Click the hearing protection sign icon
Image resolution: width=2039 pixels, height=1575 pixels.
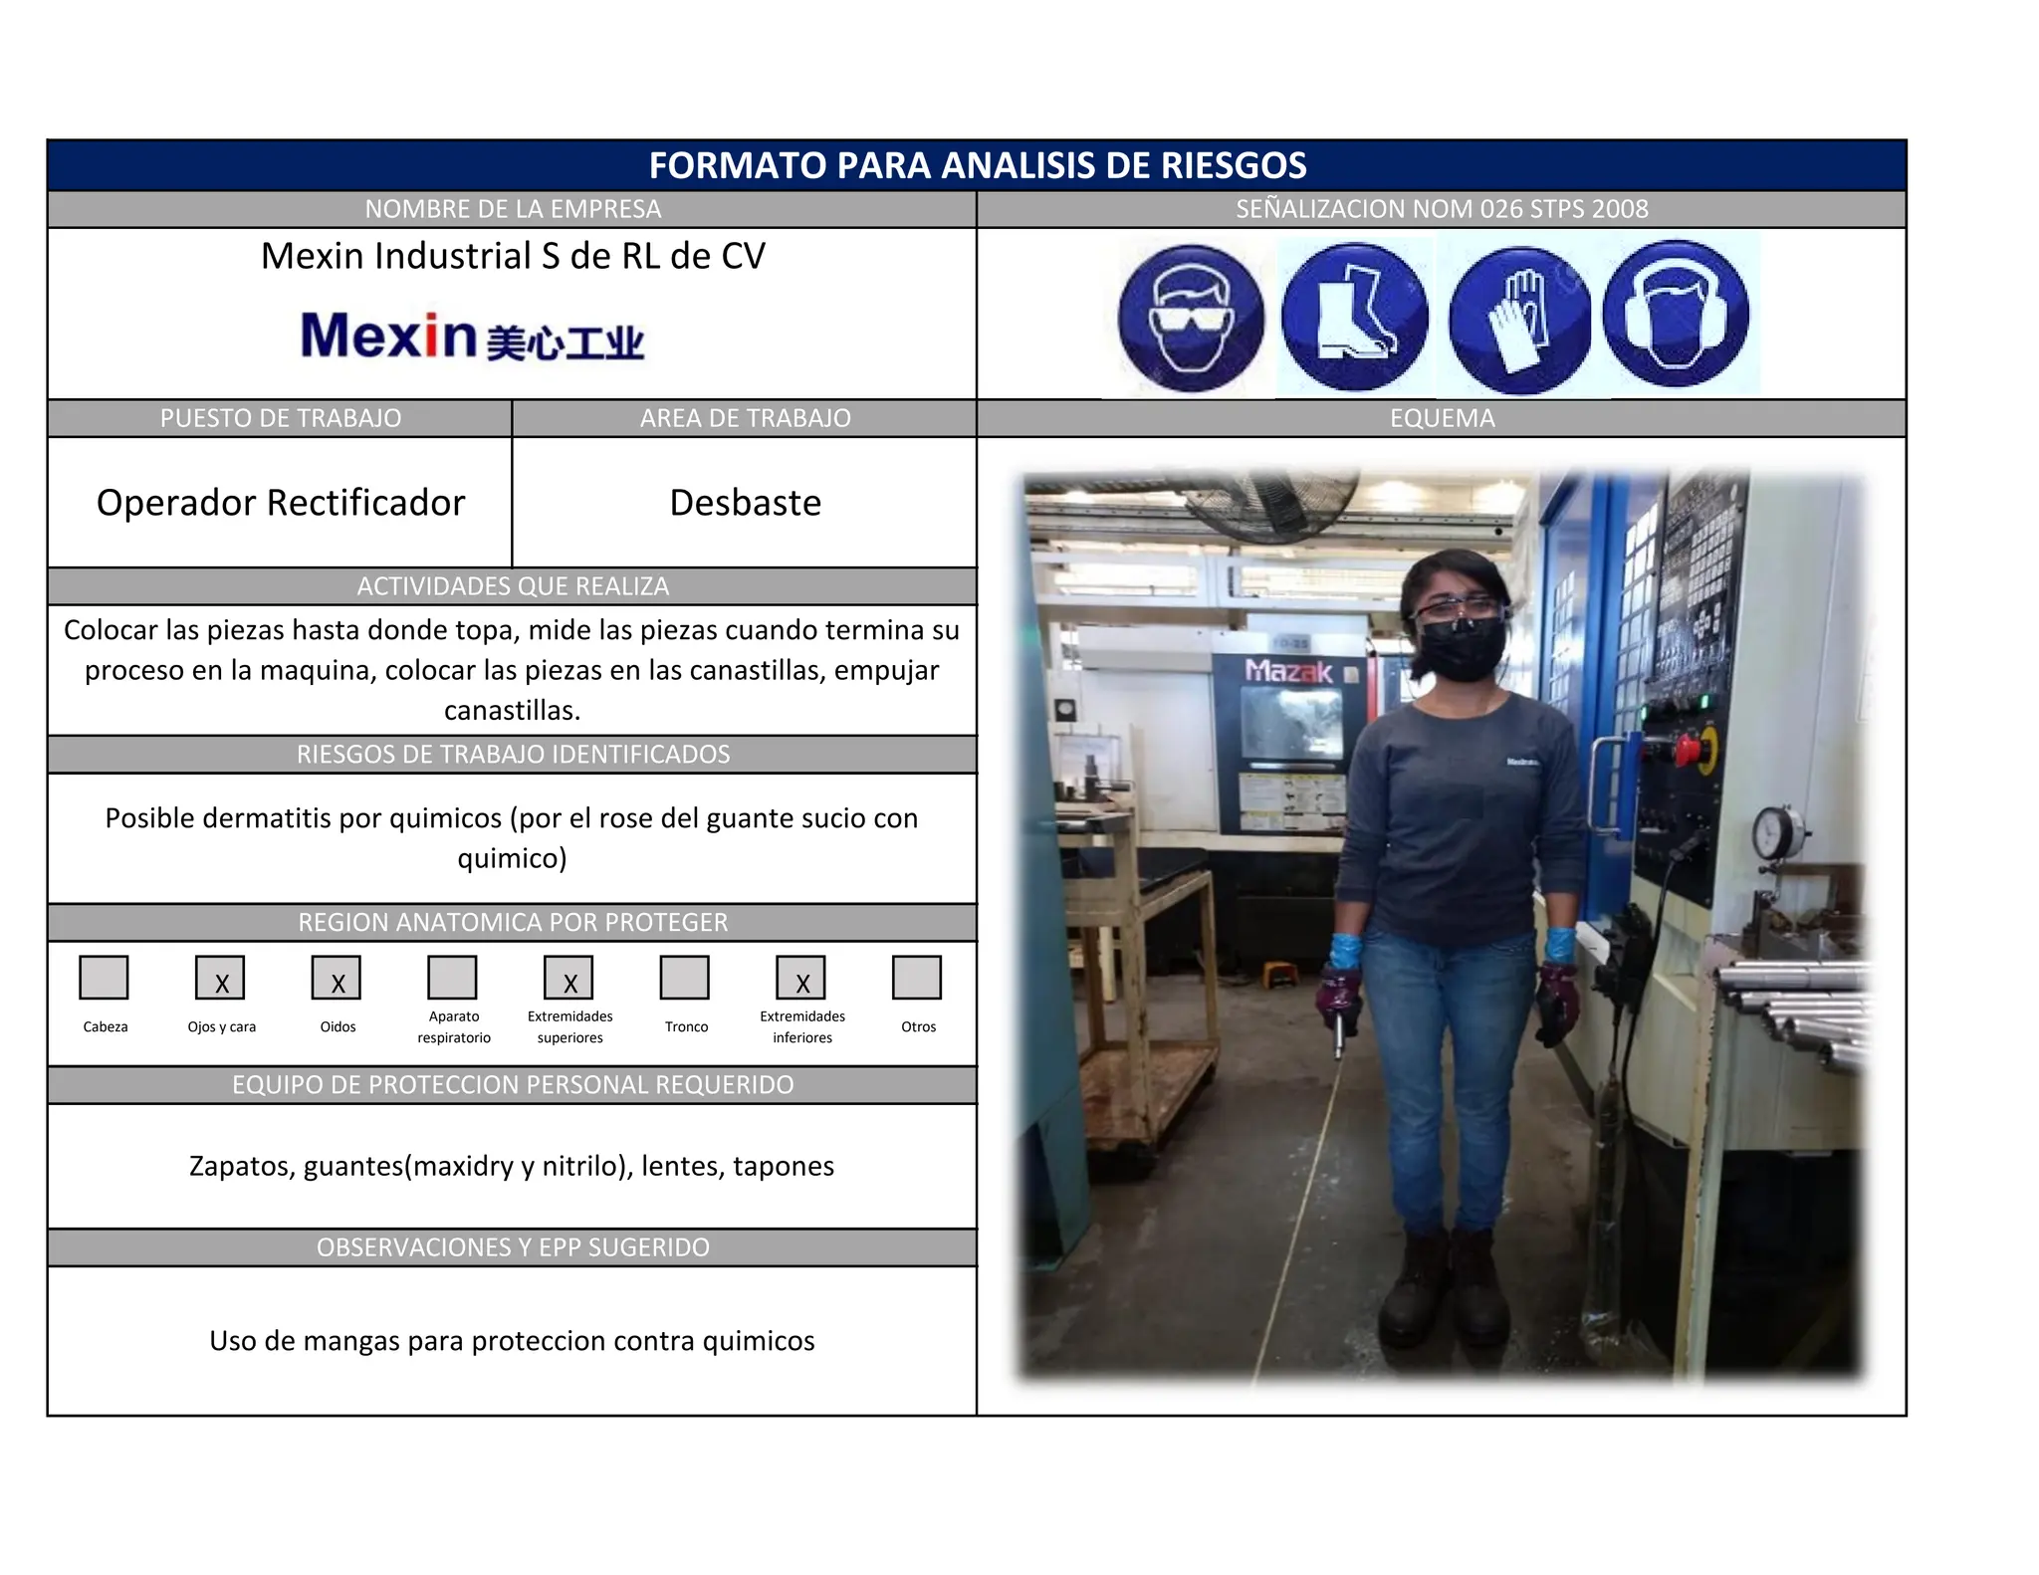(x=1677, y=316)
